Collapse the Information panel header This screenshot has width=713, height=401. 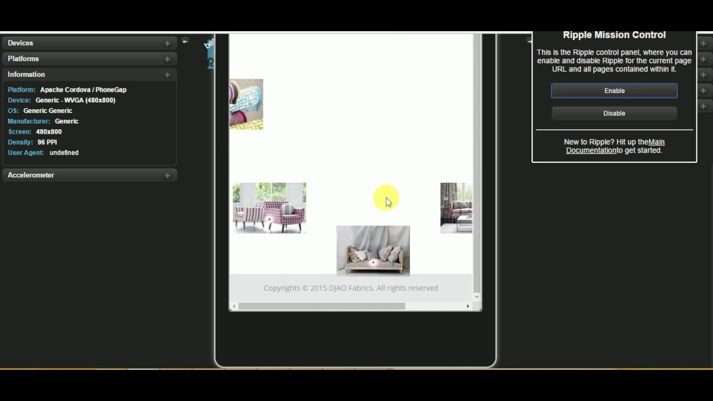[x=89, y=74]
